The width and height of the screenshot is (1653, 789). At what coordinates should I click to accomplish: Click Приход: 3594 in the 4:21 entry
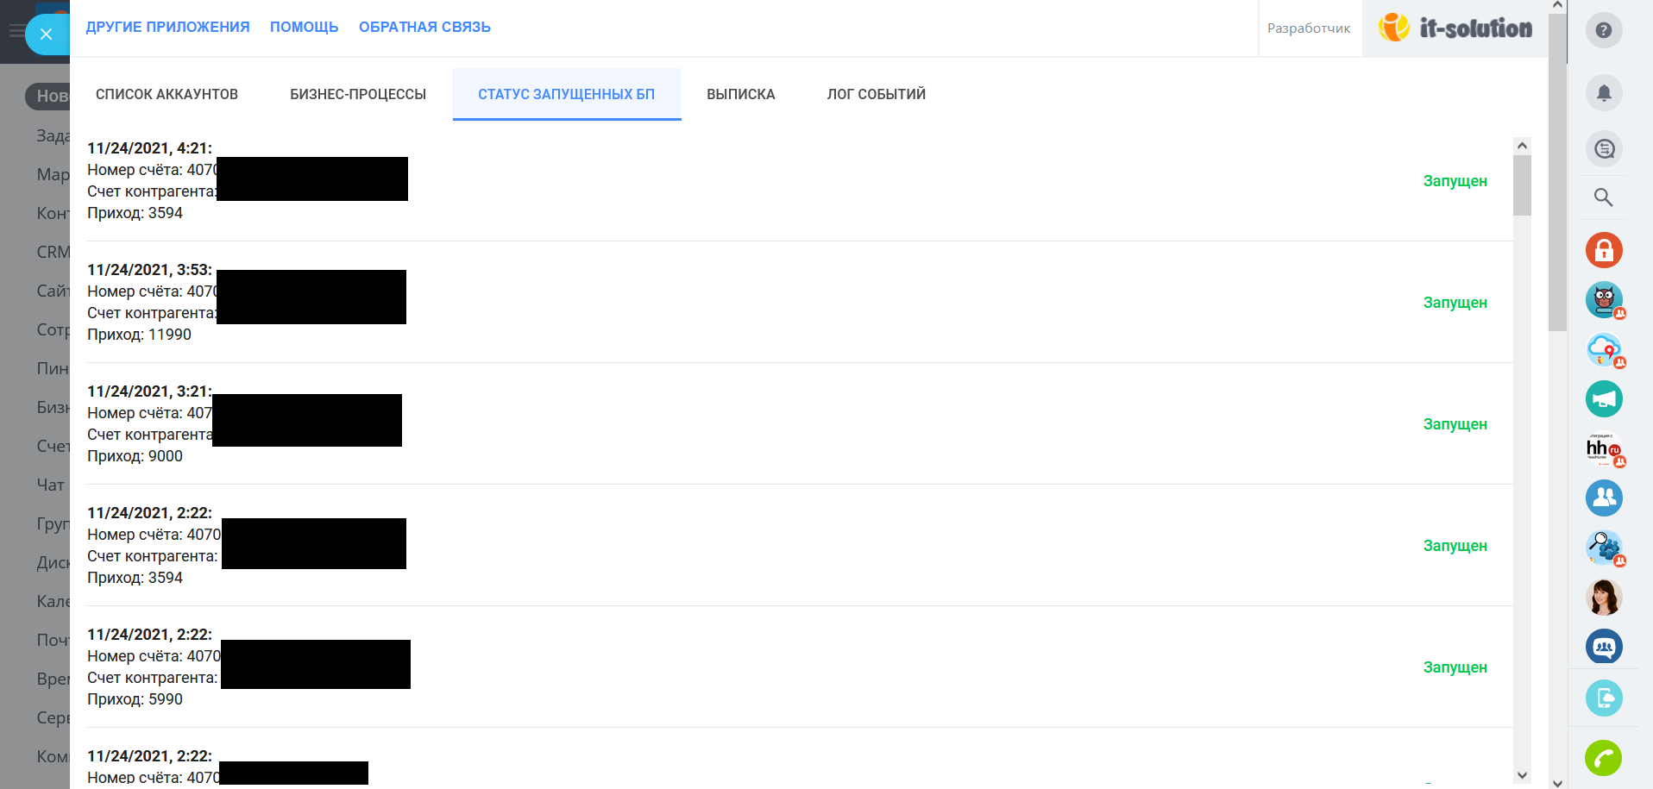coord(135,213)
